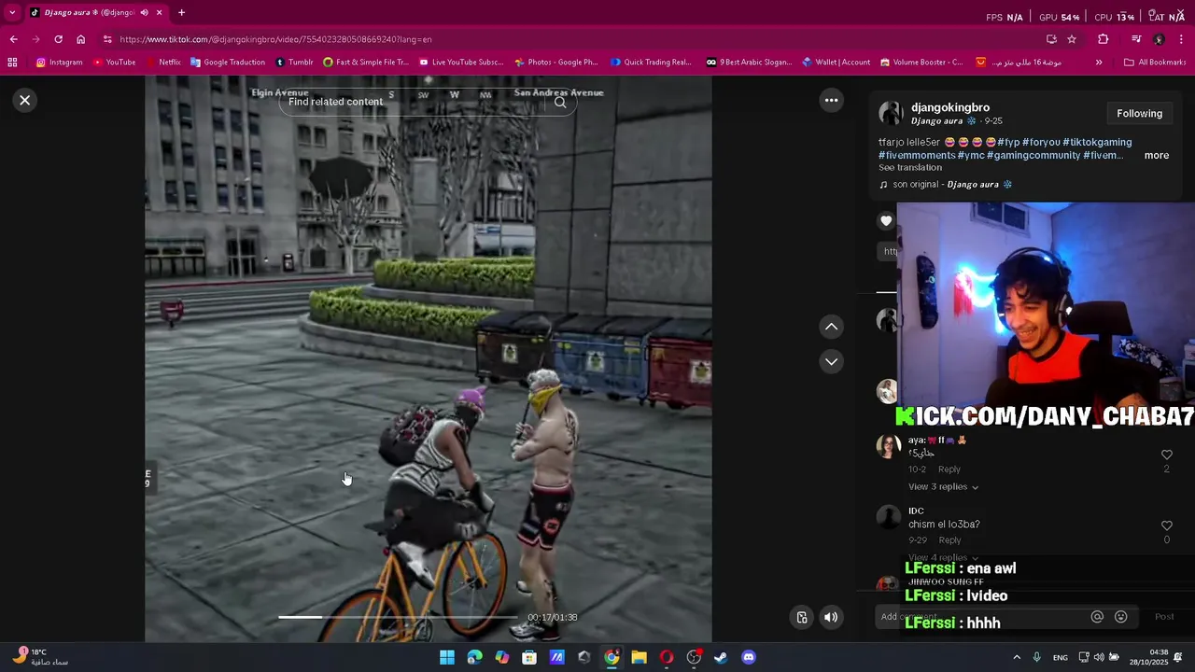
Task: Seek using the video progress bar
Action: tap(398, 617)
